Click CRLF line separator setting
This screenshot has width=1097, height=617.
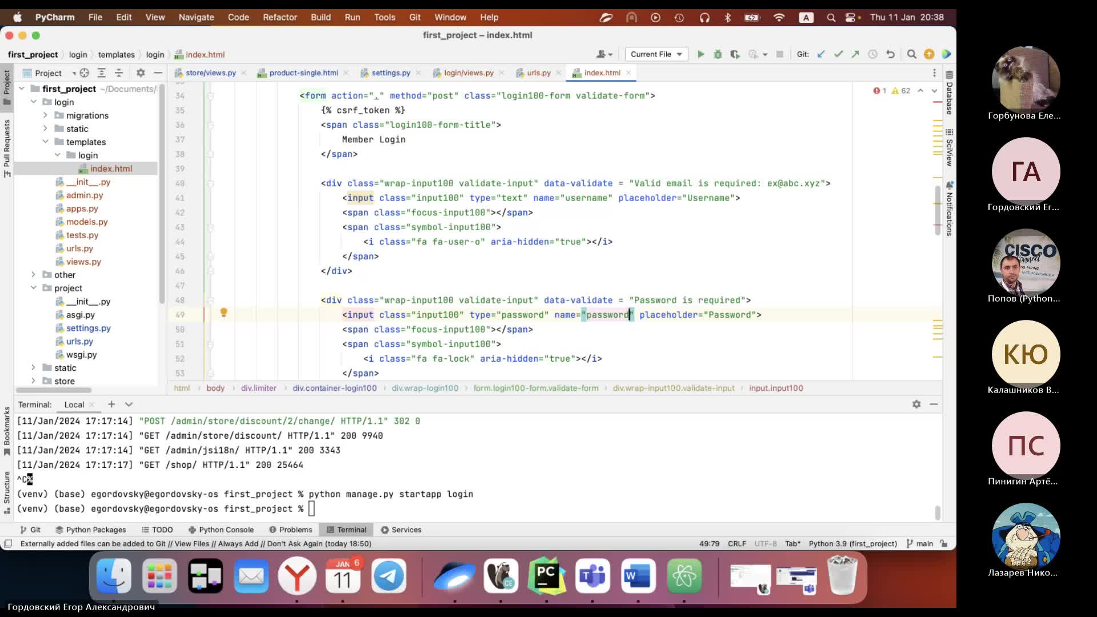click(737, 544)
